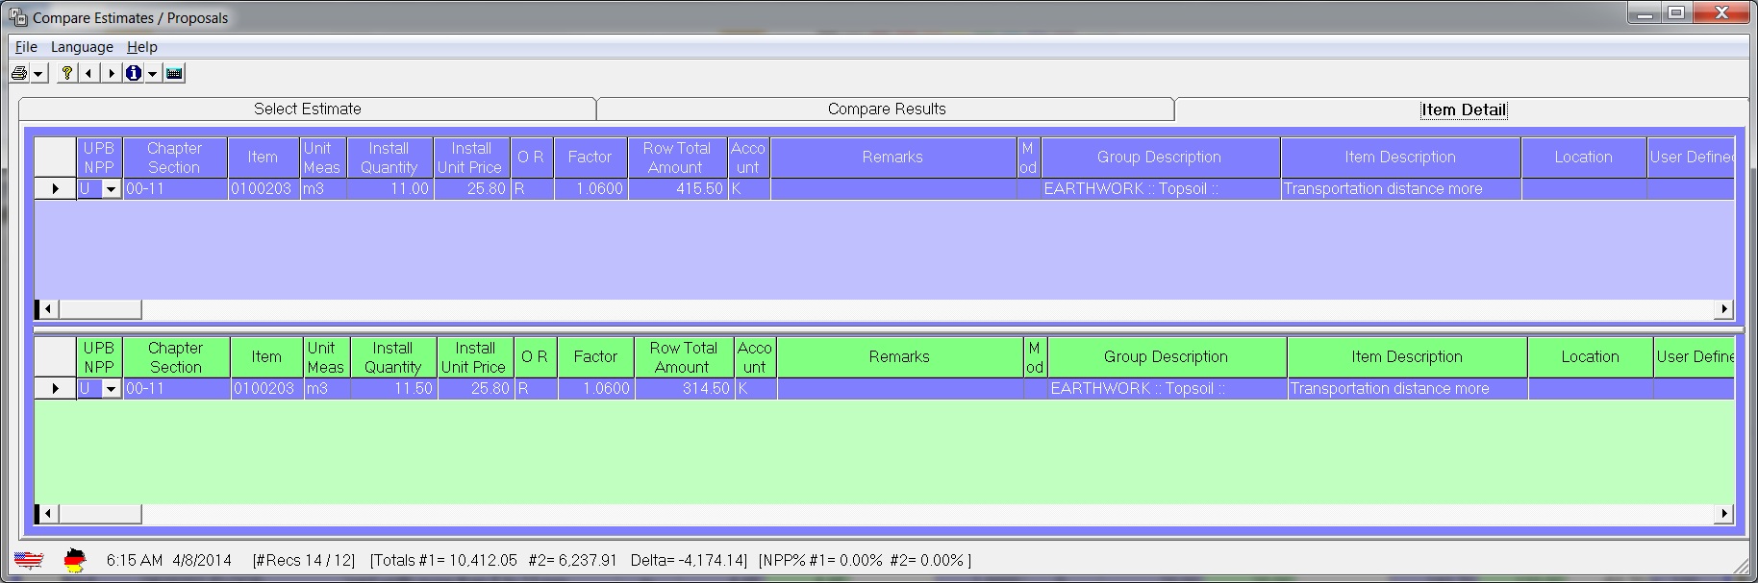Expand the print options dropdown arrow

(38, 74)
